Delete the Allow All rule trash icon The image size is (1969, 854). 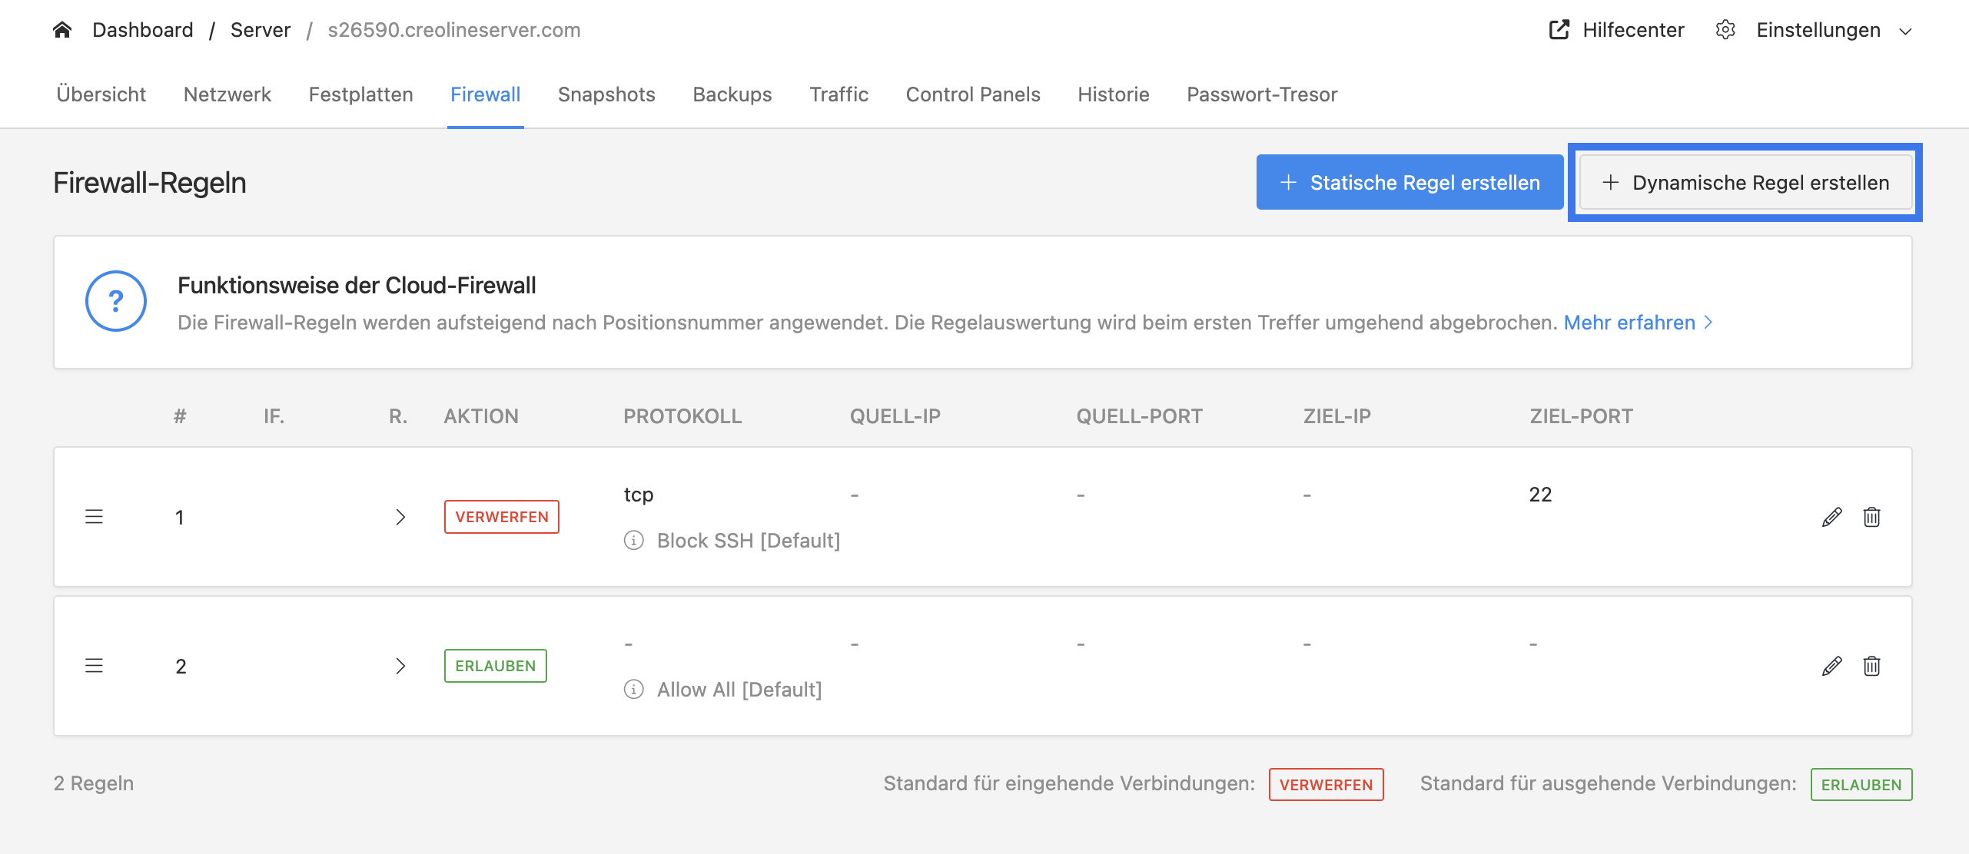[x=1871, y=666]
